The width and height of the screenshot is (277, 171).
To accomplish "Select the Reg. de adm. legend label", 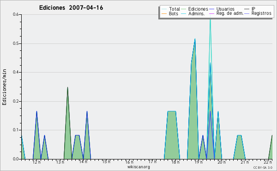I will click(230, 13).
